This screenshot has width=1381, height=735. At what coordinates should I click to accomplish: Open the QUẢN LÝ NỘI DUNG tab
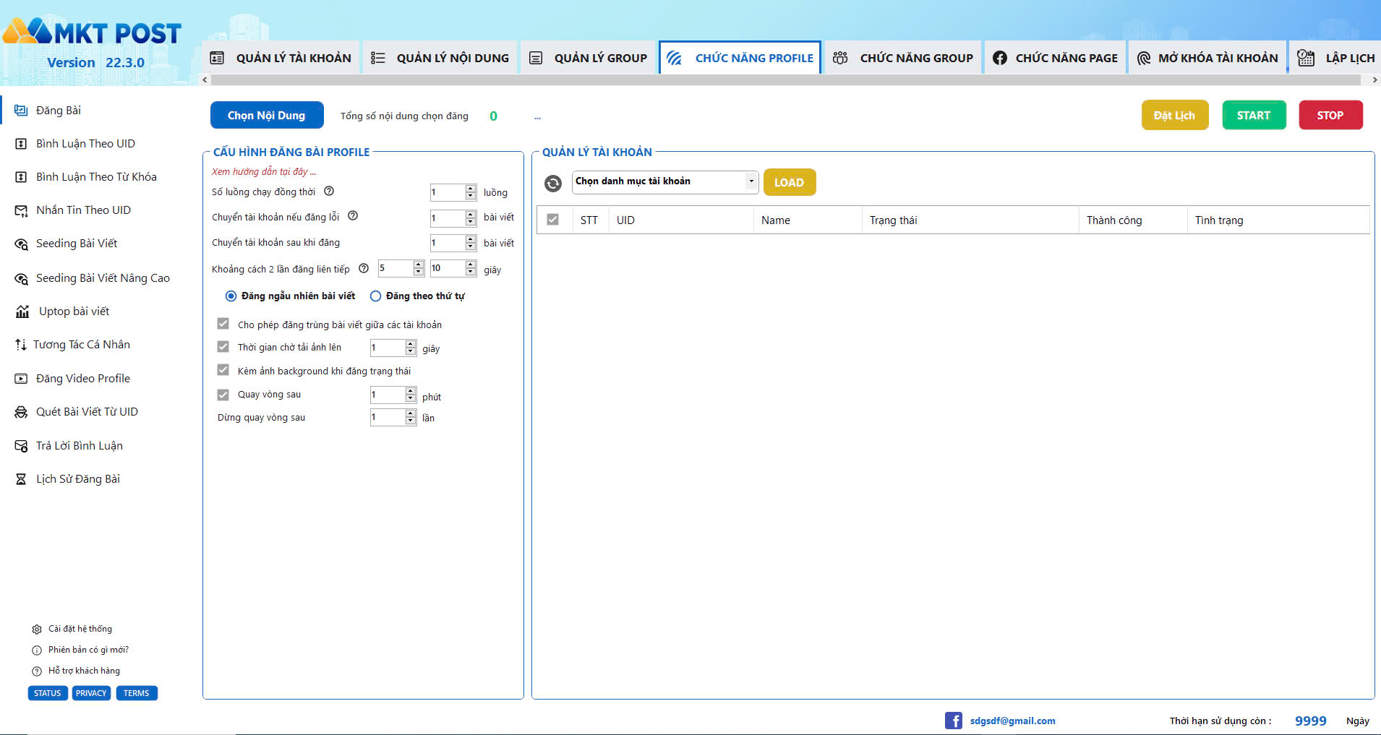coord(440,58)
